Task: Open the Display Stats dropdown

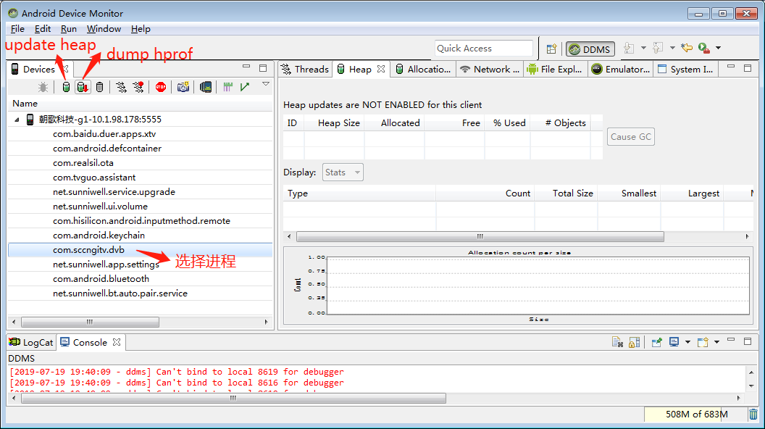Action: click(343, 172)
